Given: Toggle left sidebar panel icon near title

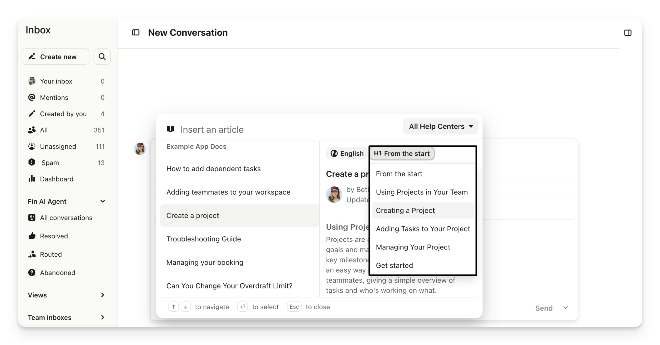Looking at the screenshot, I should tap(136, 33).
